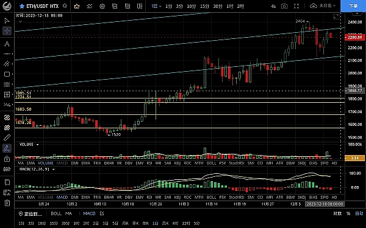366x228 pixels.
Task: Open the candle style icon after search
Action: 77,6
